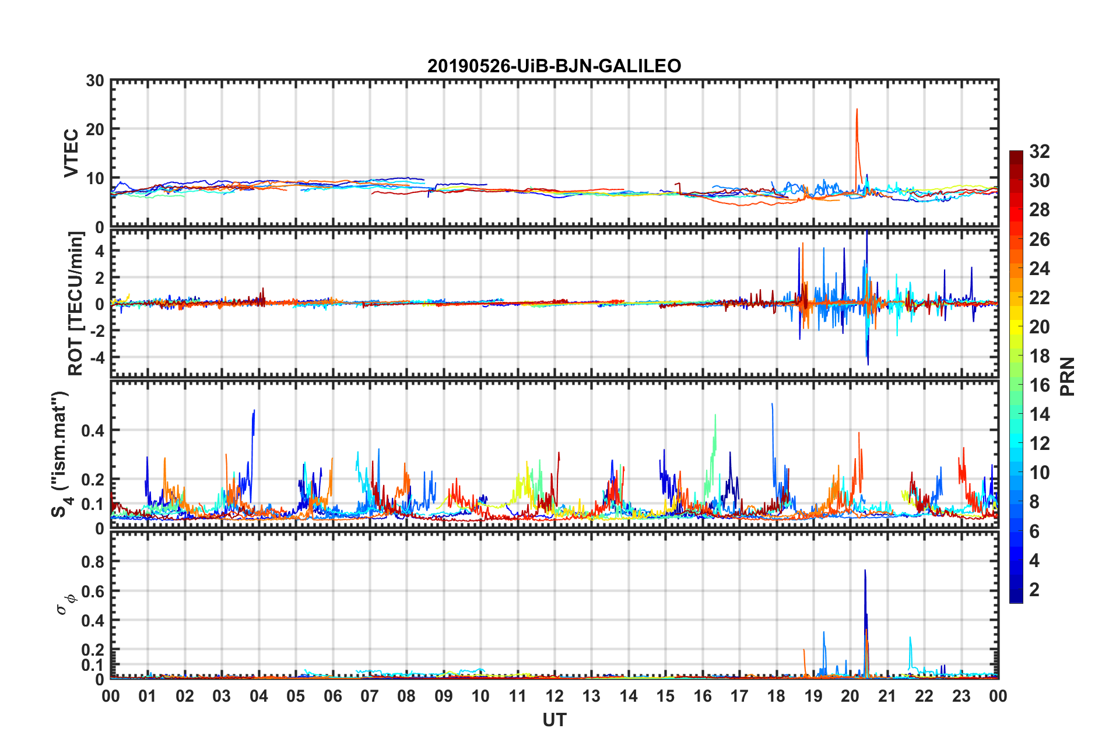Click colorbar tick label 22
This screenshot has width=1109, height=753.
(1039, 297)
